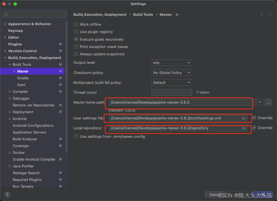Select Debugger in the settings tree
Viewport: 277px width, 201px height.
click(21, 98)
